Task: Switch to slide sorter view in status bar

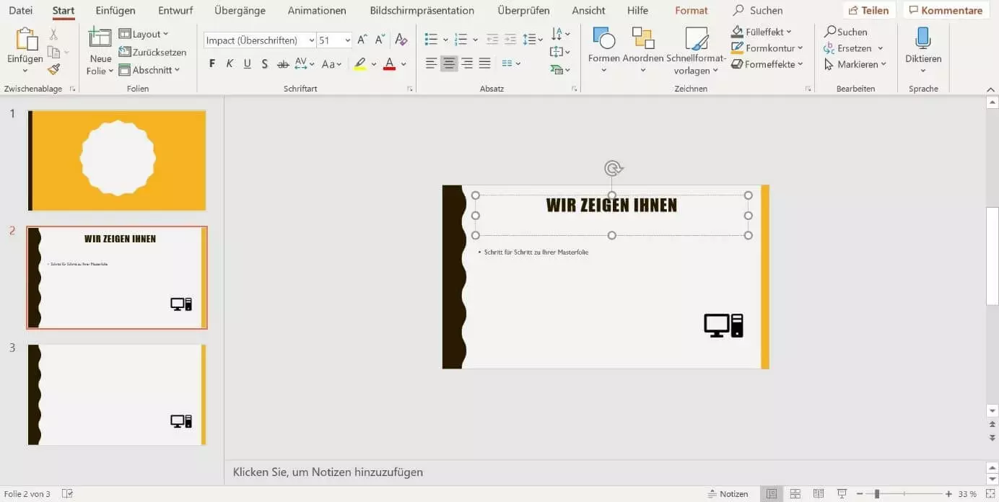Action: (x=795, y=494)
